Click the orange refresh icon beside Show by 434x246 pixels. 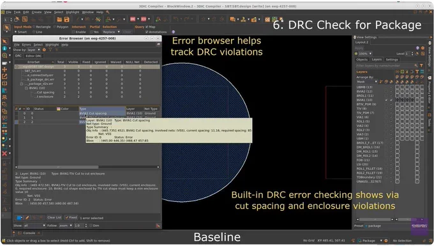click(x=44, y=50)
